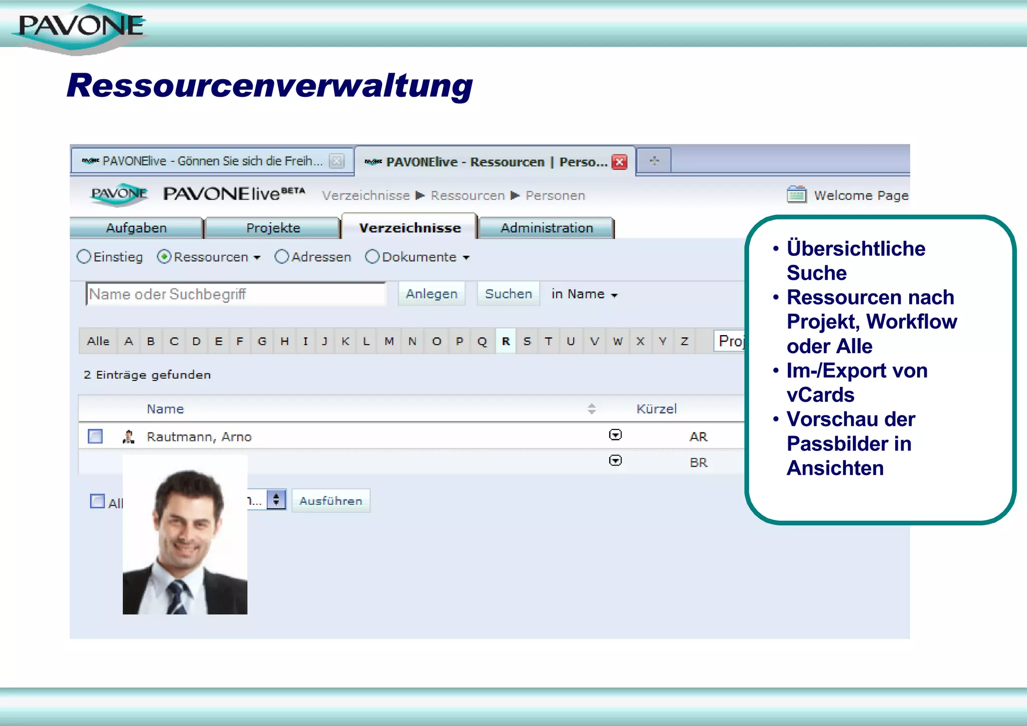
Task: Click the Welcome Page calendar icon
Action: coord(796,195)
